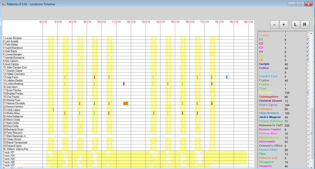Click the large orange block on Hennie Osvaldo row
Screen dimensions: 315x169
[x=125, y=103]
